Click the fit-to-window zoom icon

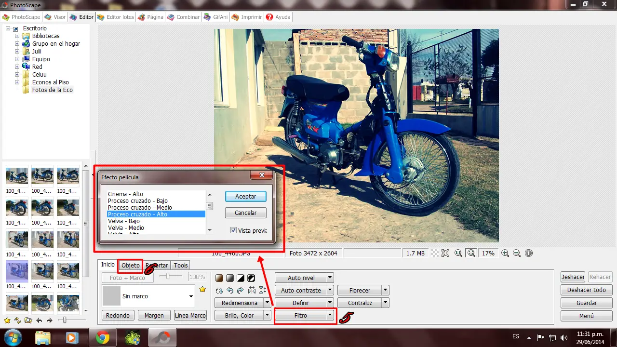pos(471,253)
